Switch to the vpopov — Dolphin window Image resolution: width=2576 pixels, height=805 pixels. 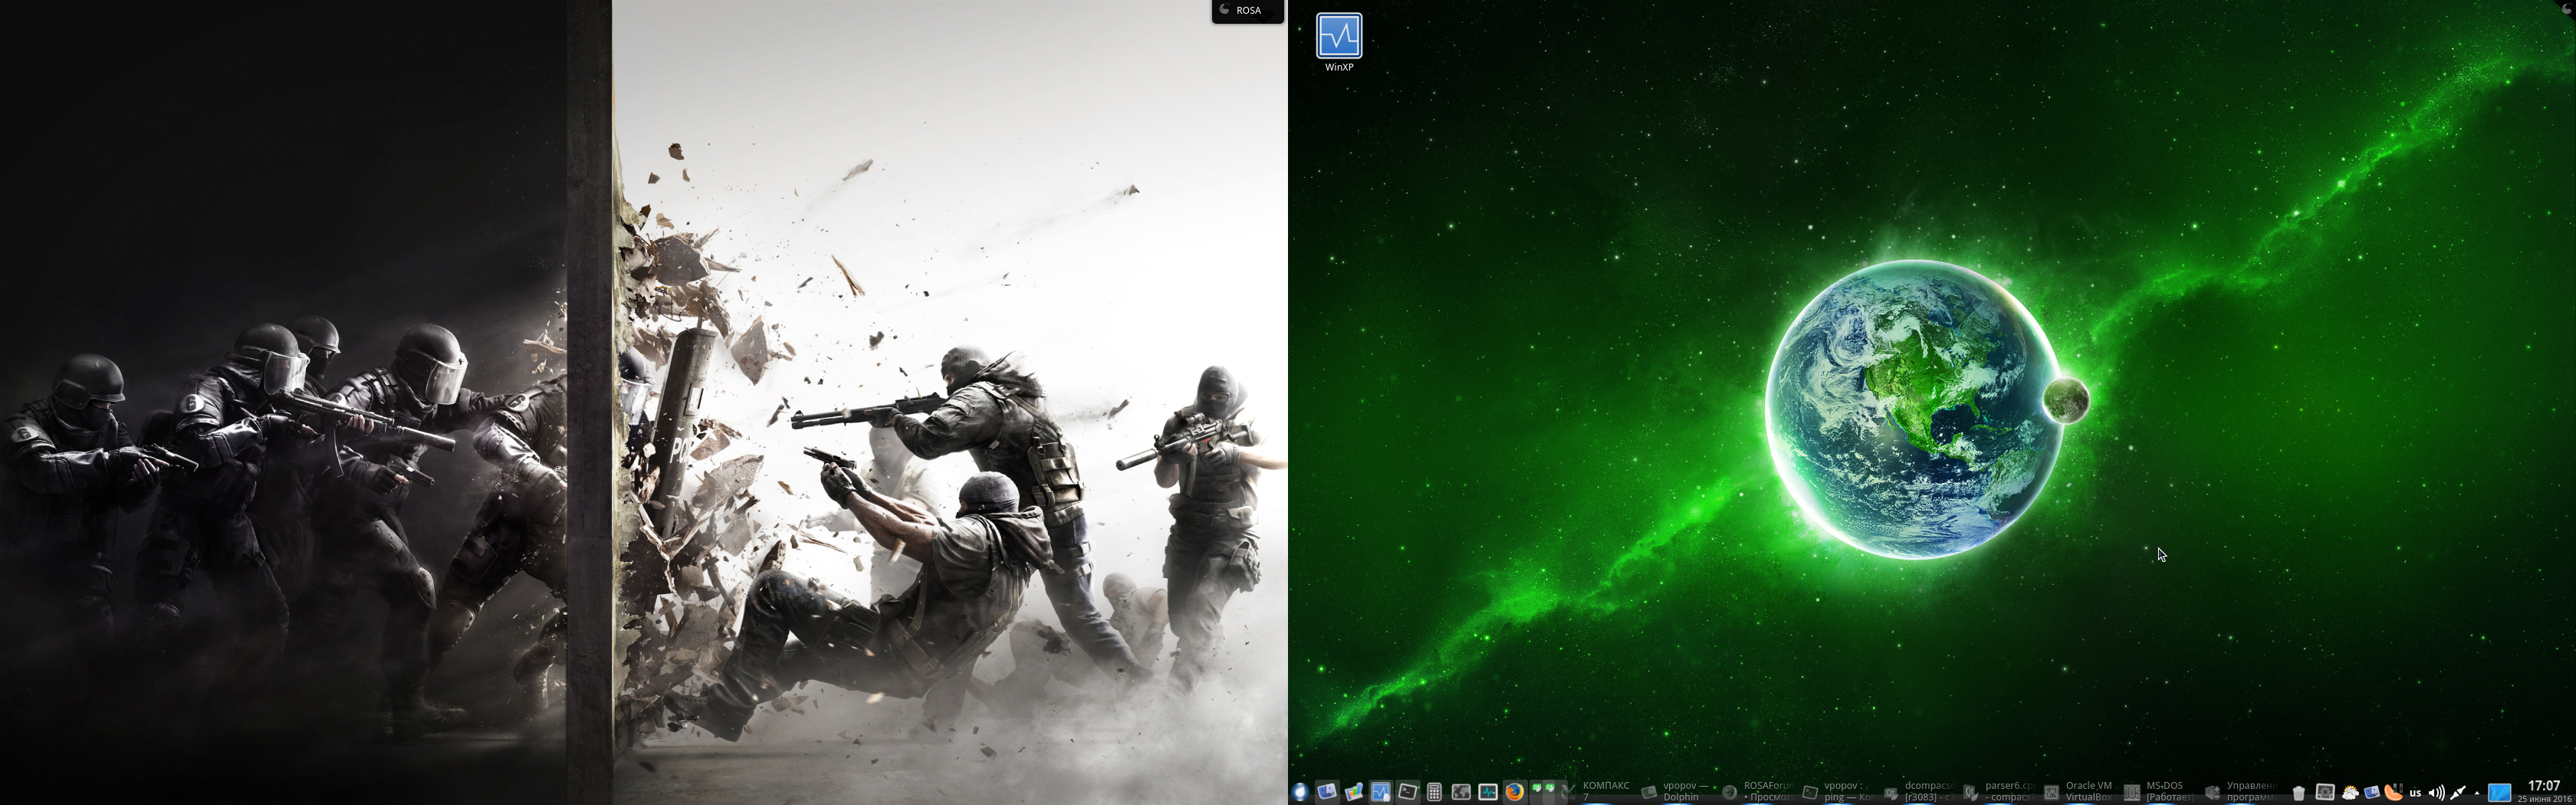coord(1678,791)
